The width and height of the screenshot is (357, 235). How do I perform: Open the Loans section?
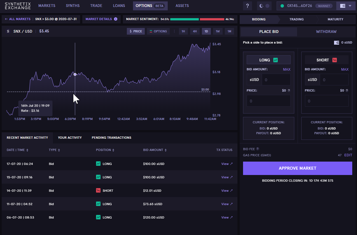(x=119, y=6)
